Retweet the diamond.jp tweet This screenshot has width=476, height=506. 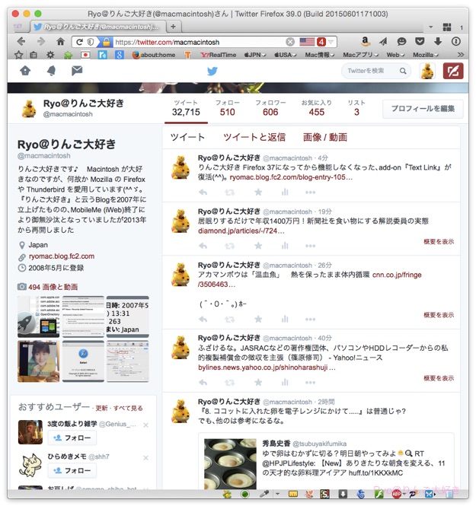click(229, 247)
